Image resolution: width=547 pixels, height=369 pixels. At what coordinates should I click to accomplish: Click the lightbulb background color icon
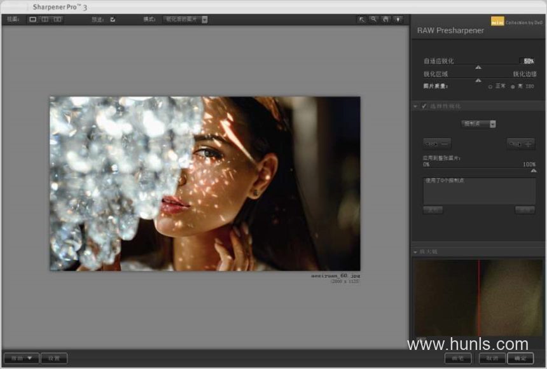398,20
